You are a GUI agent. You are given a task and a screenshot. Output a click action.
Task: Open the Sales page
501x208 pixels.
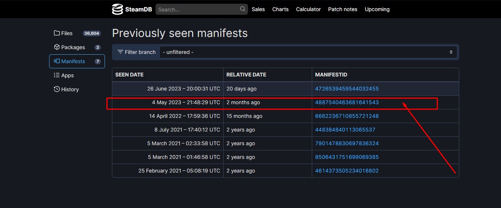[258, 9]
